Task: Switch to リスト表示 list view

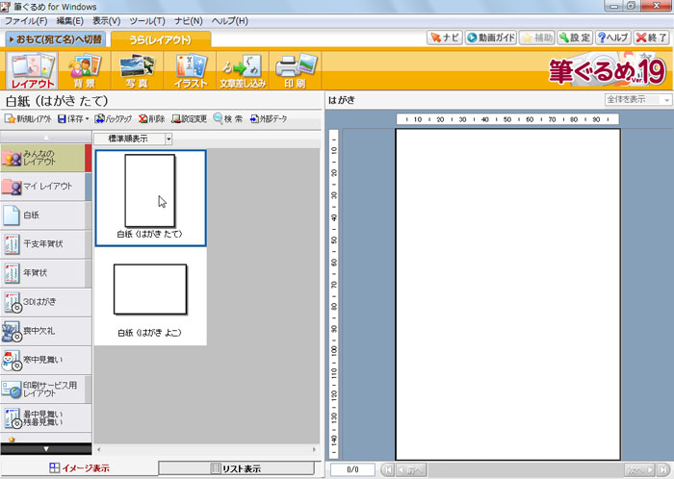Action: 236,468
